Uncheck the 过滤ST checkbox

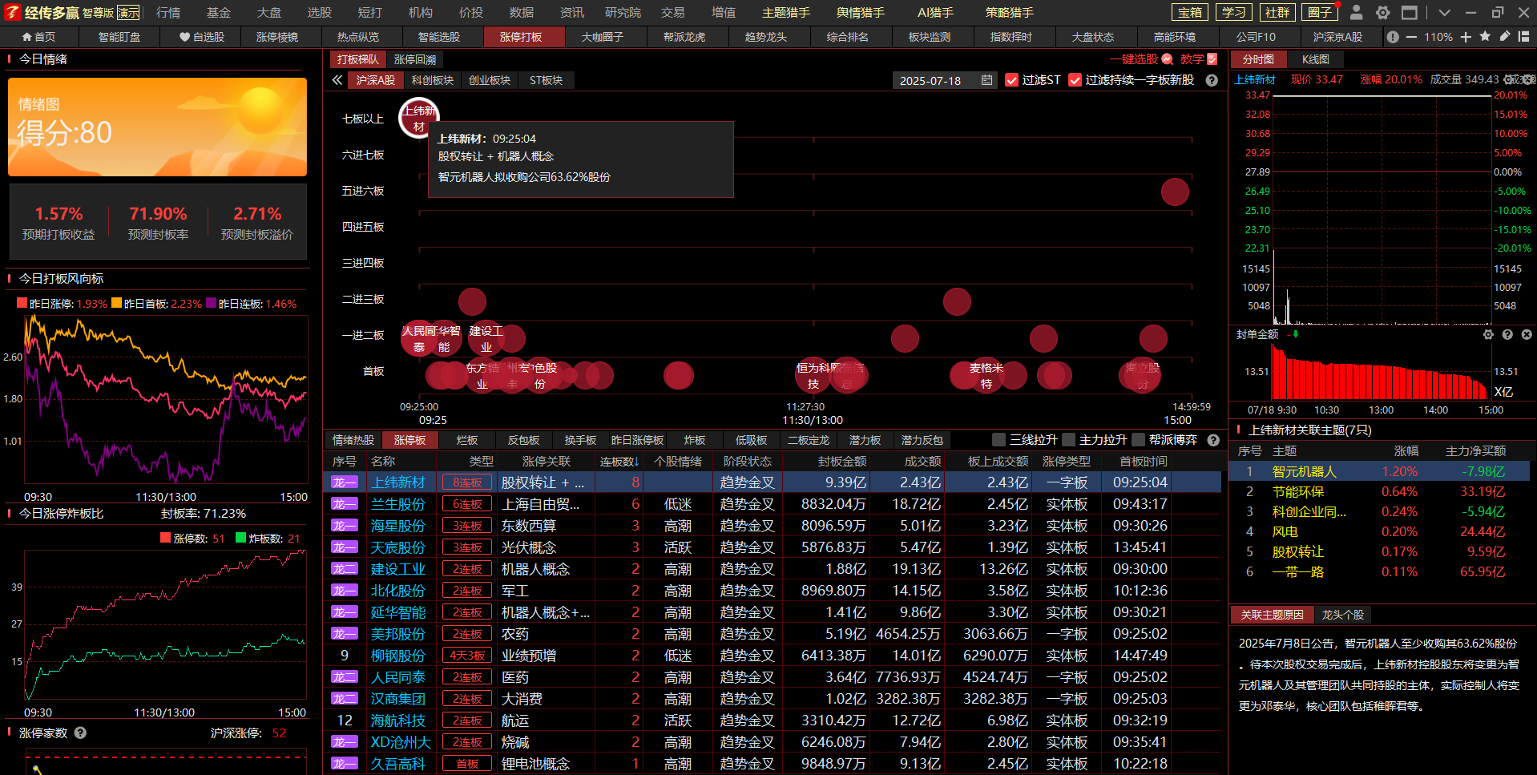pos(1011,80)
